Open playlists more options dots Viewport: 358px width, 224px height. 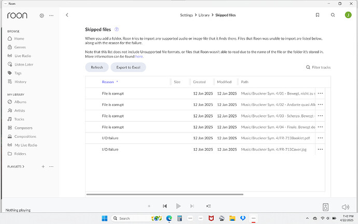pos(51,166)
